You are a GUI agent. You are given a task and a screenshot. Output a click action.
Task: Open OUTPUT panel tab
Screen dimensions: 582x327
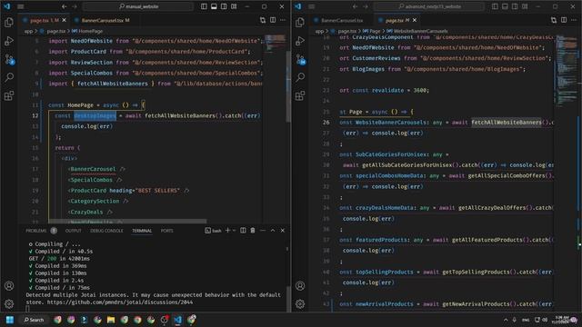pos(73,230)
